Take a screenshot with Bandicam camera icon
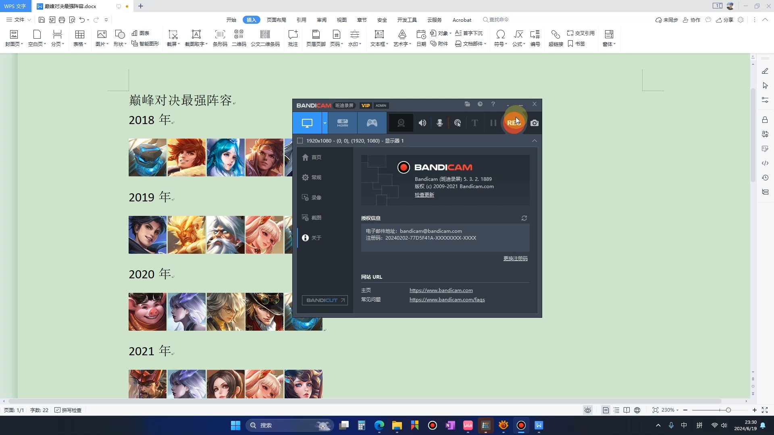Viewport: 774px width, 435px height. 535,123
